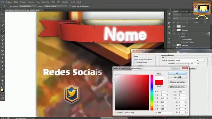
Task: Click OK in color picker
Action: tap(177, 73)
